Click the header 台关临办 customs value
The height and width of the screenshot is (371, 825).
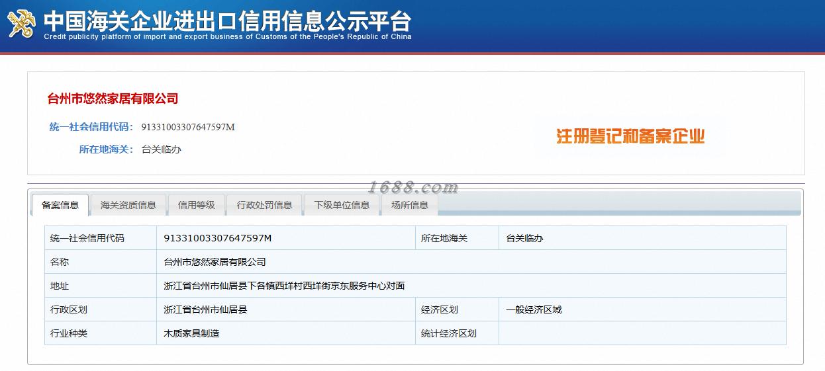pos(162,149)
